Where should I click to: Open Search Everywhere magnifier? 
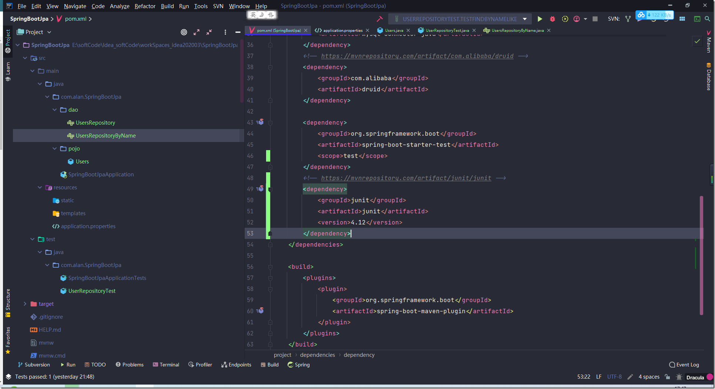(x=707, y=19)
